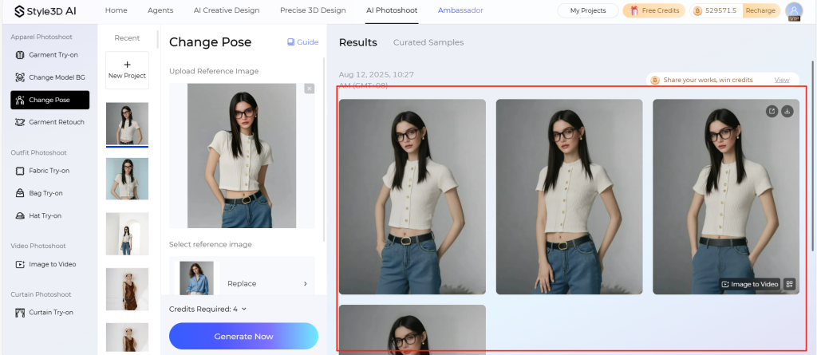
Task: Click the uploaded reference image preview
Action: click(242, 156)
